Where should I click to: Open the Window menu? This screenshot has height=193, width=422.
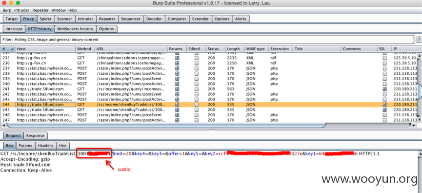coord(59,10)
